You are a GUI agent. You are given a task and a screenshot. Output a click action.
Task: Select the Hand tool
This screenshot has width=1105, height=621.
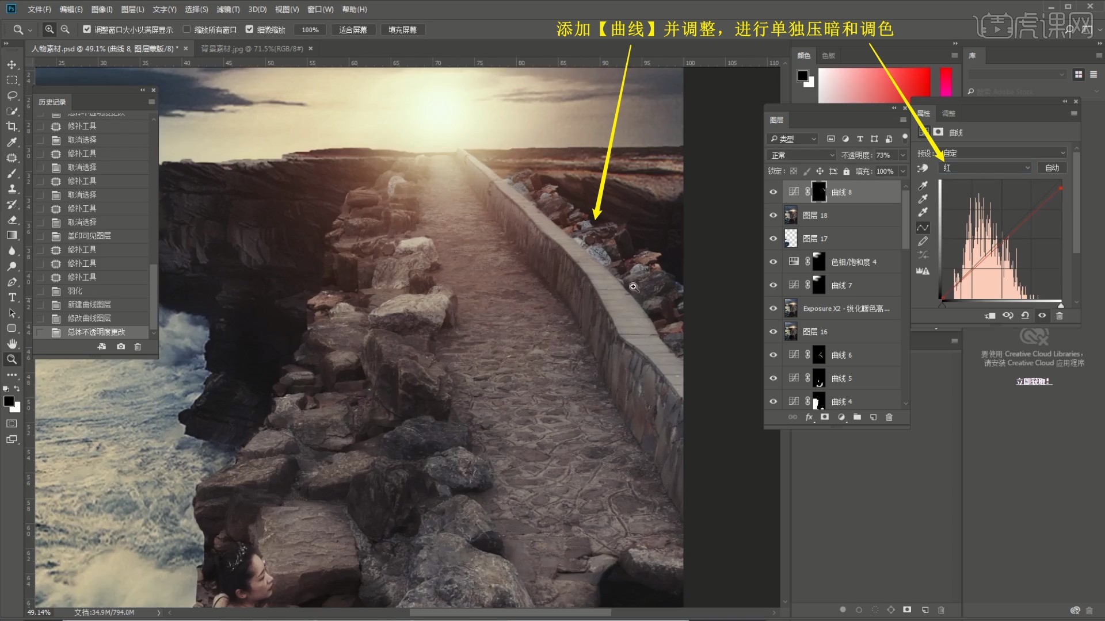pyautogui.click(x=12, y=344)
